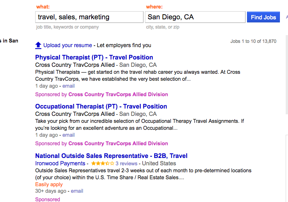The width and height of the screenshot is (288, 202).
Task: Click the Easily apply label
Action: (x=49, y=184)
